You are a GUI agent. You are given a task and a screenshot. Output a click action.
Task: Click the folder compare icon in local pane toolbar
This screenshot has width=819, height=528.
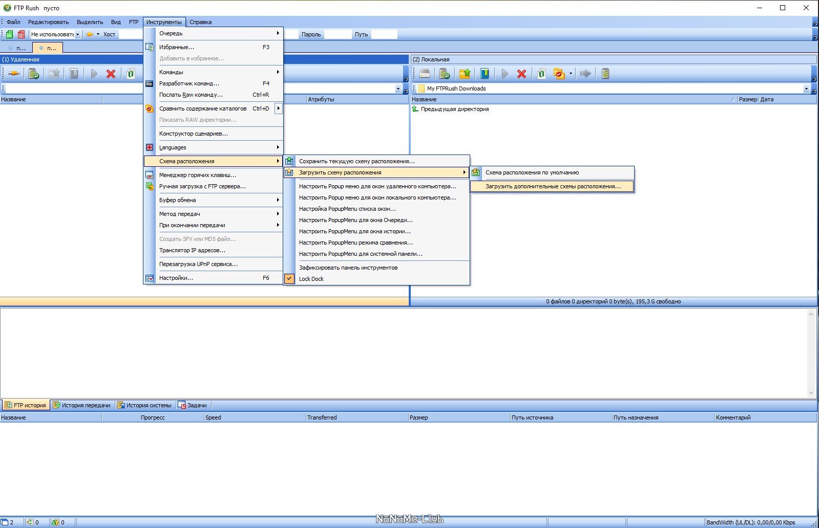point(559,74)
